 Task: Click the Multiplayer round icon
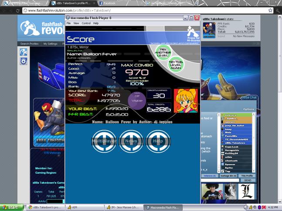[x=104, y=141]
